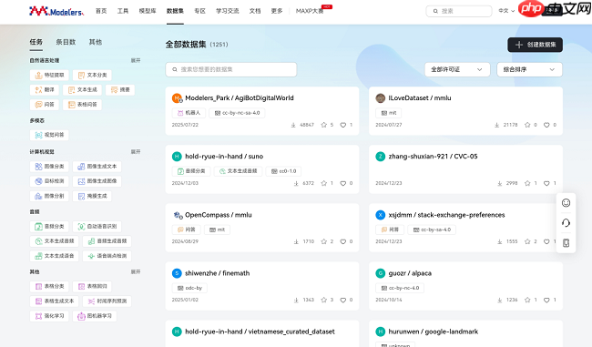Toggle the 强化学习 task filter
The image size is (592, 347).
[49, 316]
